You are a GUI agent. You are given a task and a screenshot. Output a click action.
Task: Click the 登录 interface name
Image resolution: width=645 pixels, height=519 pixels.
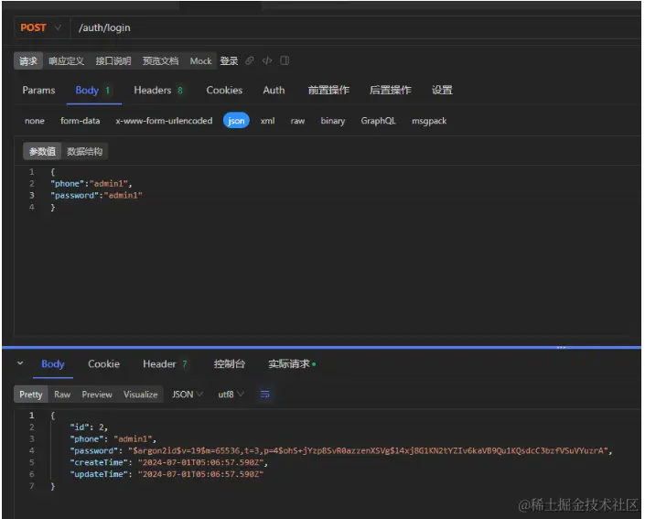[x=229, y=61]
